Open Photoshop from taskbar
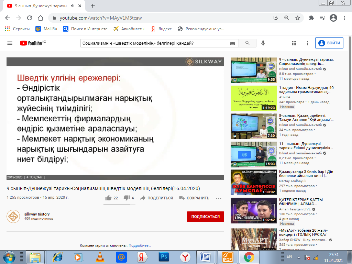Screen dimensions: 352x264 coord(164,257)
